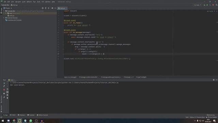Collapse the Tutorial_Bot root folder
This screenshot has width=218, height=123.
[4, 11]
